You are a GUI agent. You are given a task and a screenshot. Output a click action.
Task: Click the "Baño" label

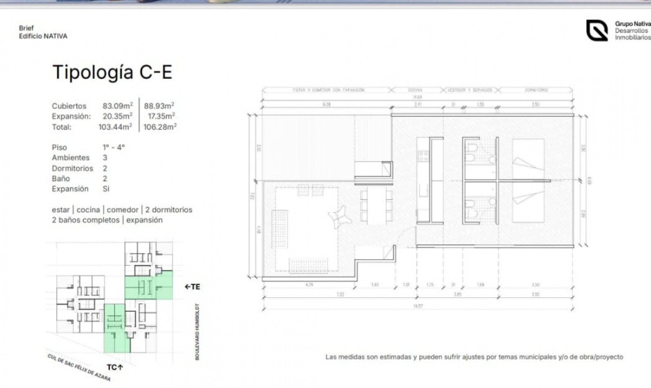click(x=60, y=178)
